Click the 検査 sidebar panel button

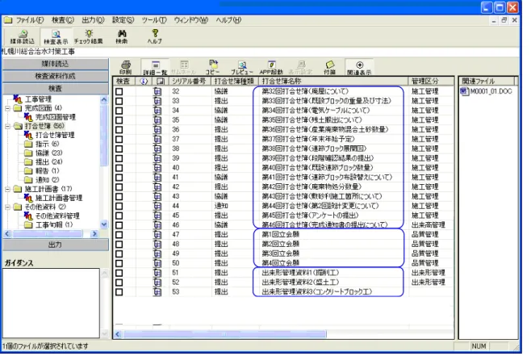tap(55, 89)
